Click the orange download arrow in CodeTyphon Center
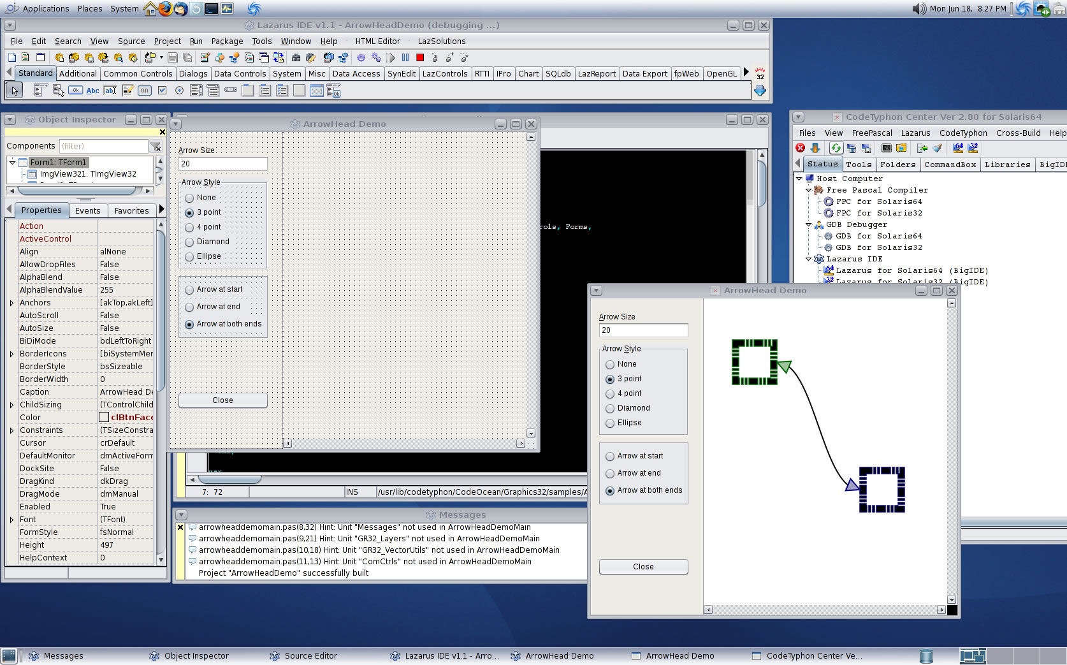The height and width of the screenshot is (665, 1067). [815, 148]
